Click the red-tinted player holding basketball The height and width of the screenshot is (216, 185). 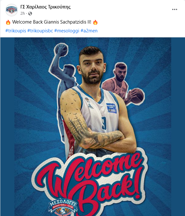[122, 84]
